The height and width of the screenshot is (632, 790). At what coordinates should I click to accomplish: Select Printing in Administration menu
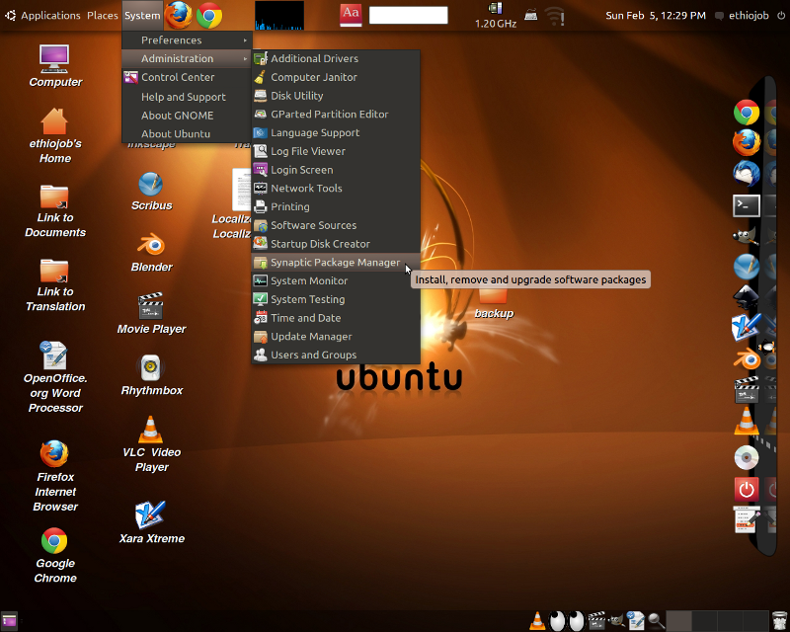pos(336,207)
